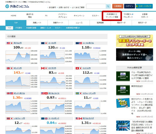Click the ユーロ/米ドル mini chart
The width and height of the screenshot is (156, 134).
(87, 57)
